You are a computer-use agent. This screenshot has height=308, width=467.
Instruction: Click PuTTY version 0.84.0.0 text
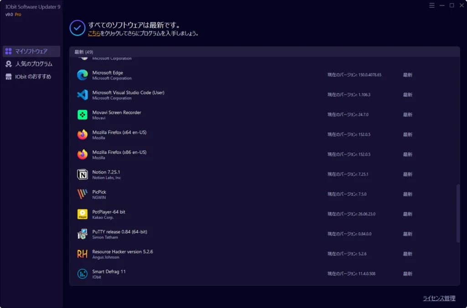coord(349,234)
